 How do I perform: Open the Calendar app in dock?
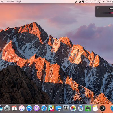click(x=14, y=108)
